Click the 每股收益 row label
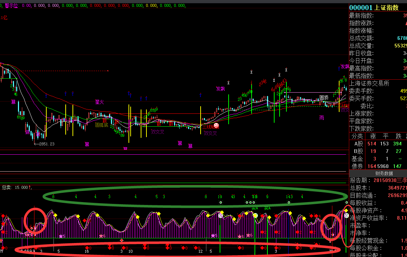Screen dimensions: 407x257 [363, 203]
